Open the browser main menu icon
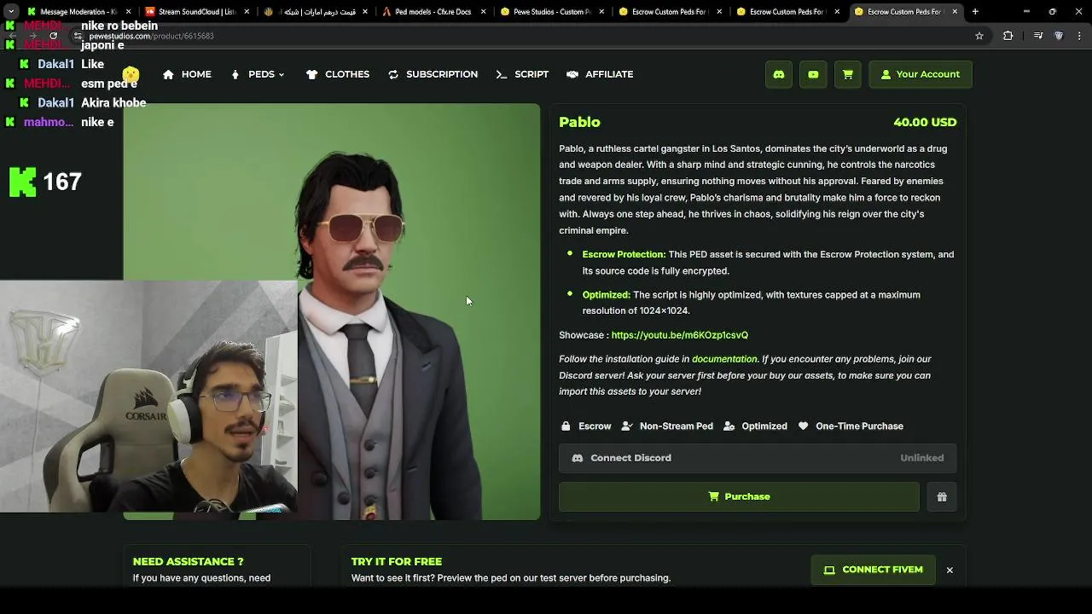1092x614 pixels. pyautogui.click(x=1079, y=36)
